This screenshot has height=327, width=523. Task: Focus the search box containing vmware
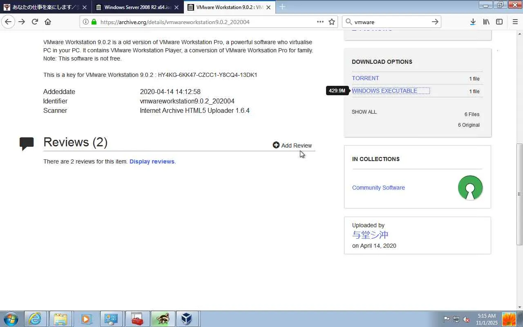coord(391,22)
